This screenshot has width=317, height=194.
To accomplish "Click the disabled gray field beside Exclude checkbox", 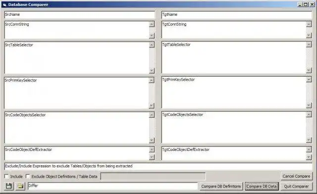I will tap(153, 176).
